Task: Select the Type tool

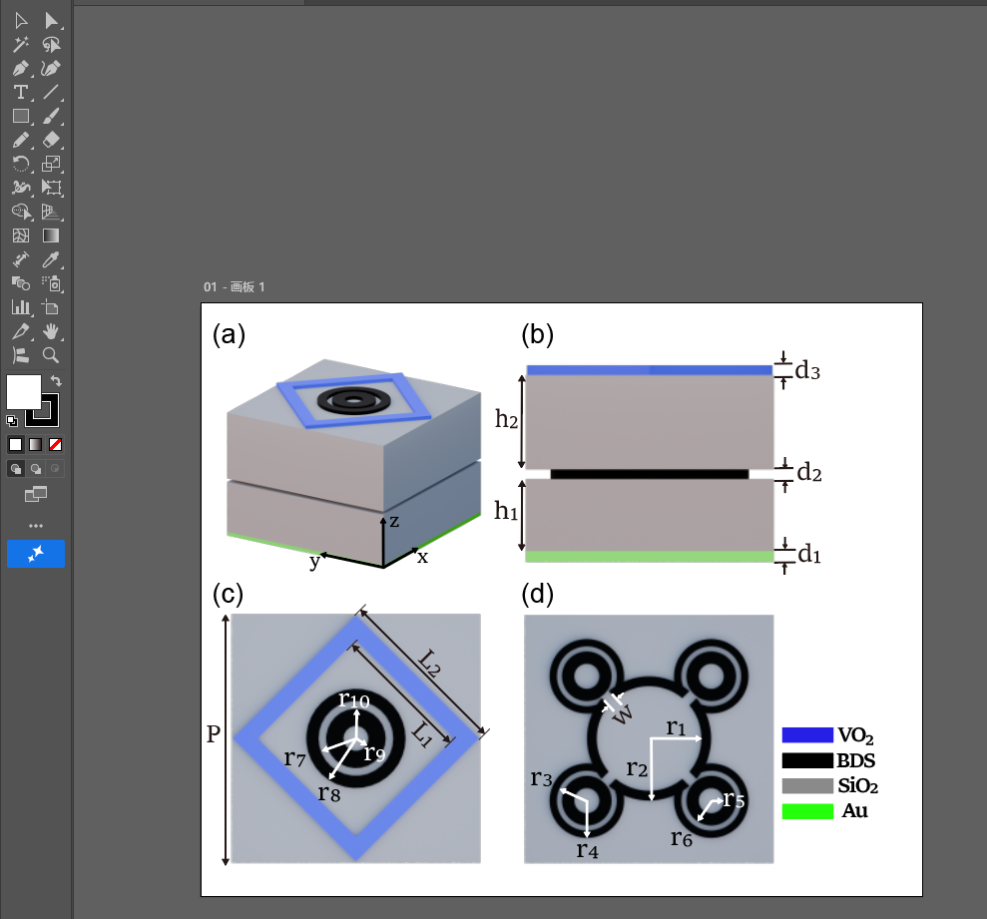Action: pyautogui.click(x=21, y=93)
